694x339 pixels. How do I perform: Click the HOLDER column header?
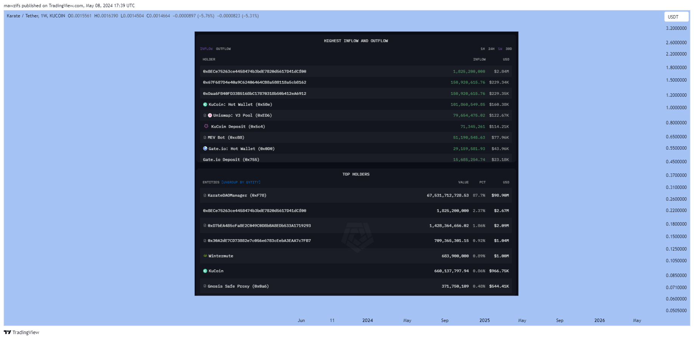tap(209, 59)
